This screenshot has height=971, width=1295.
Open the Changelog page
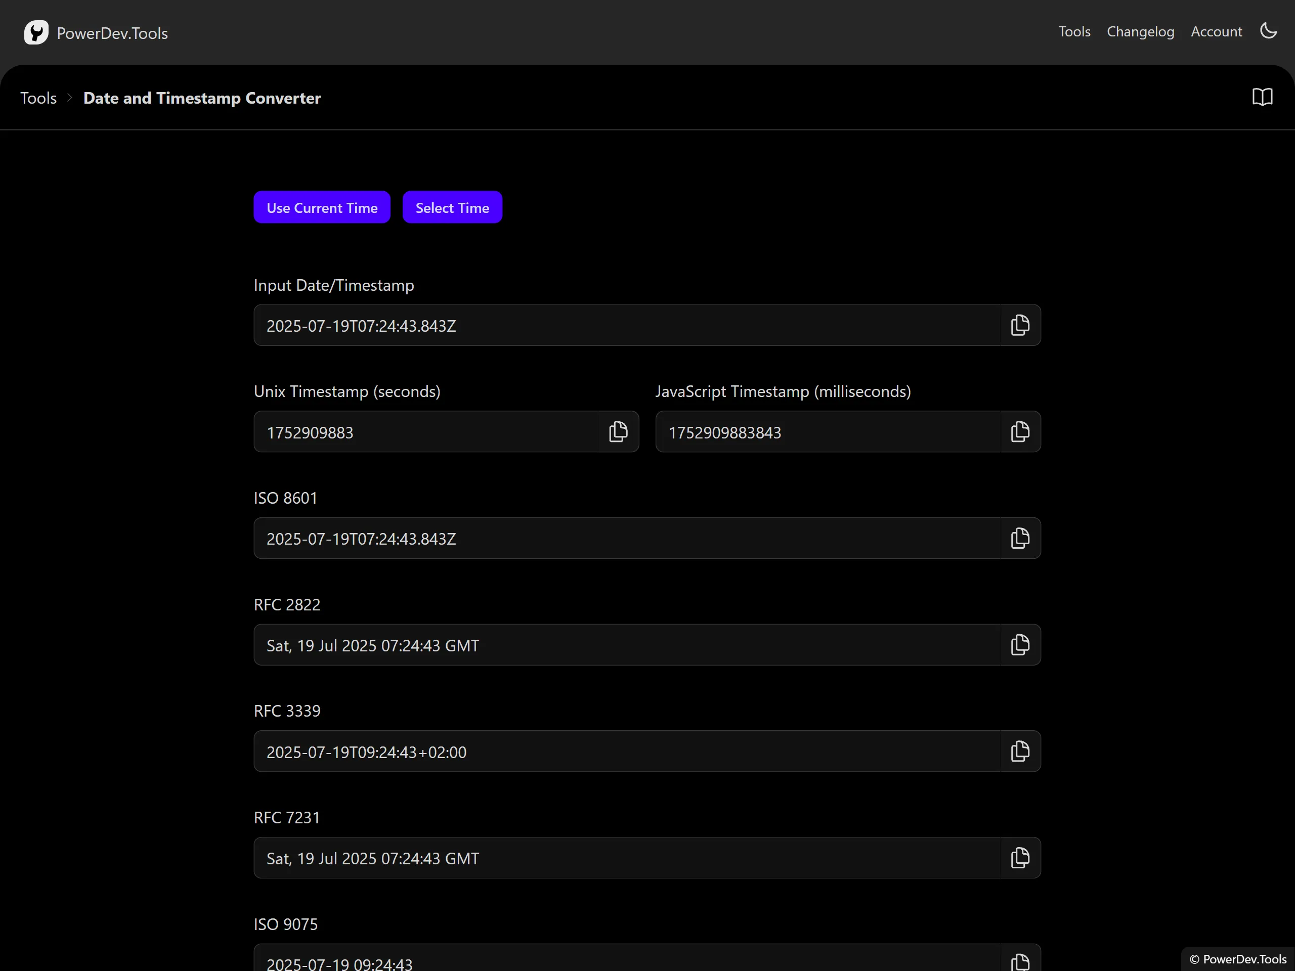point(1140,31)
